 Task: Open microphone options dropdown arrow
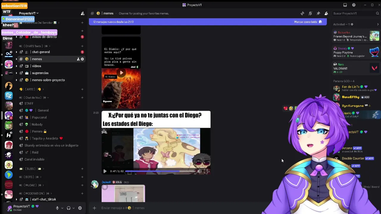click(x=62, y=208)
